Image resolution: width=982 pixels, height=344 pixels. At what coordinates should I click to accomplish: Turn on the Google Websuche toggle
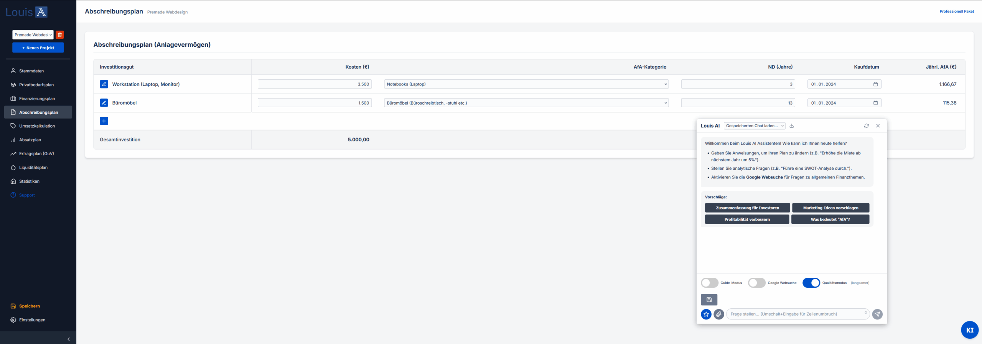756,283
